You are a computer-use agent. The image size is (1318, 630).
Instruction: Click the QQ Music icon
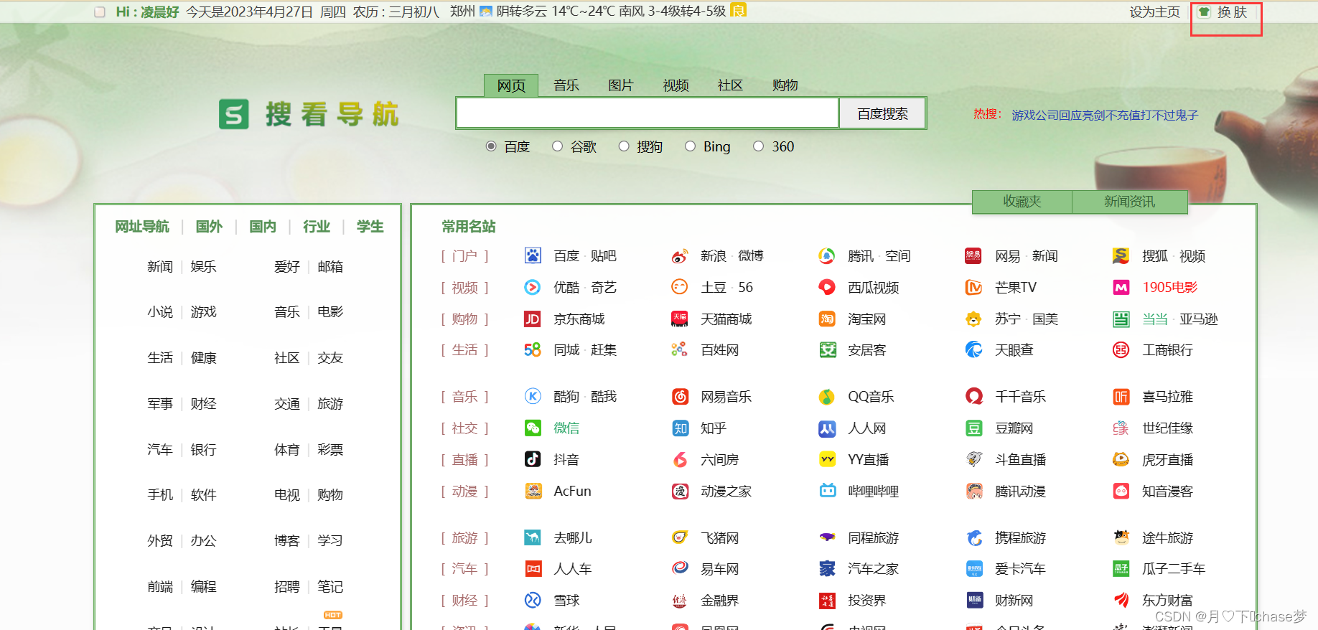pos(827,396)
